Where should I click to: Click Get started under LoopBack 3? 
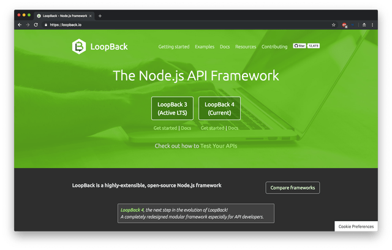[x=165, y=128]
